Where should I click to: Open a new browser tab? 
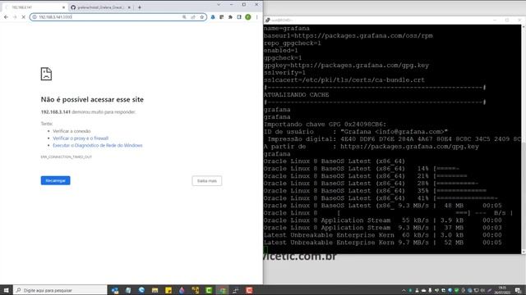pos(140,7)
